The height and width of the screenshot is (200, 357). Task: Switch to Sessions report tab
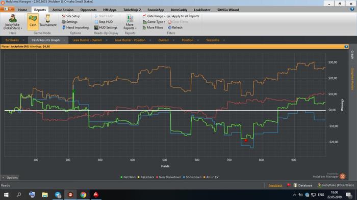(x=213, y=40)
